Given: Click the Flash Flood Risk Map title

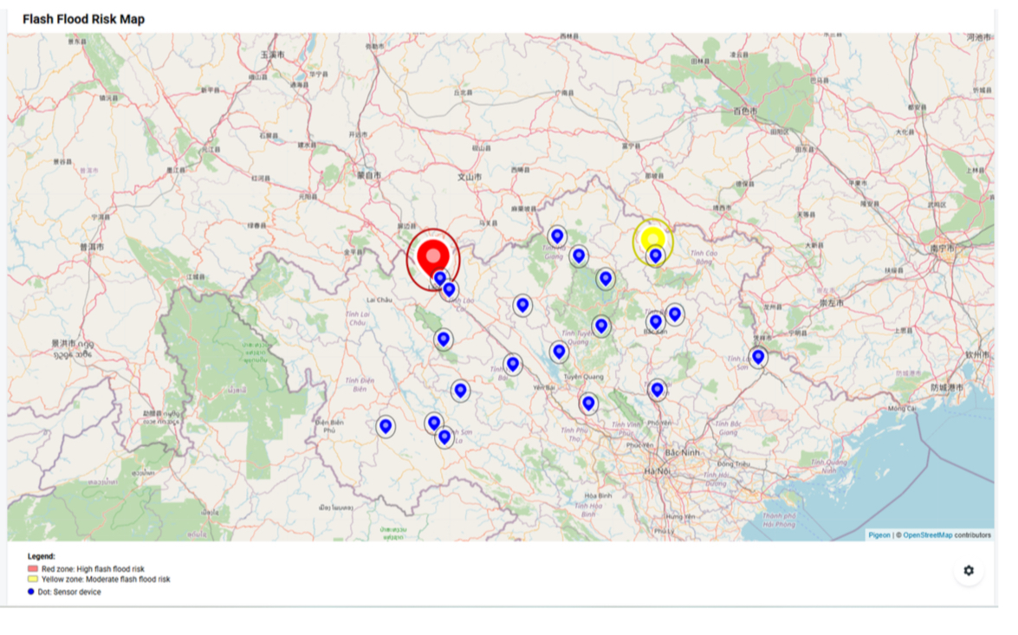Looking at the screenshot, I should [83, 18].
